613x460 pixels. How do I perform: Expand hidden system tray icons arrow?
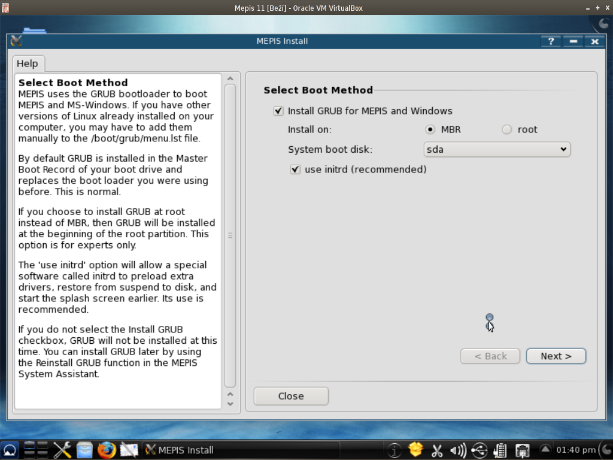[x=545, y=449]
